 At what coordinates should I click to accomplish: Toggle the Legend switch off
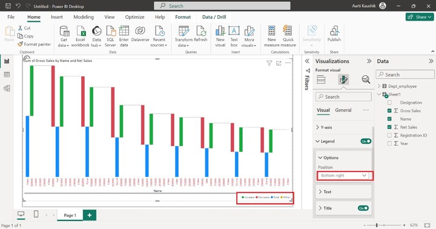366,141
